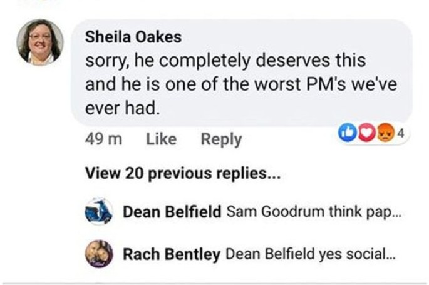The image size is (429, 285).
Task: Open Rach Bentley's name in reply
Action: click(x=172, y=254)
